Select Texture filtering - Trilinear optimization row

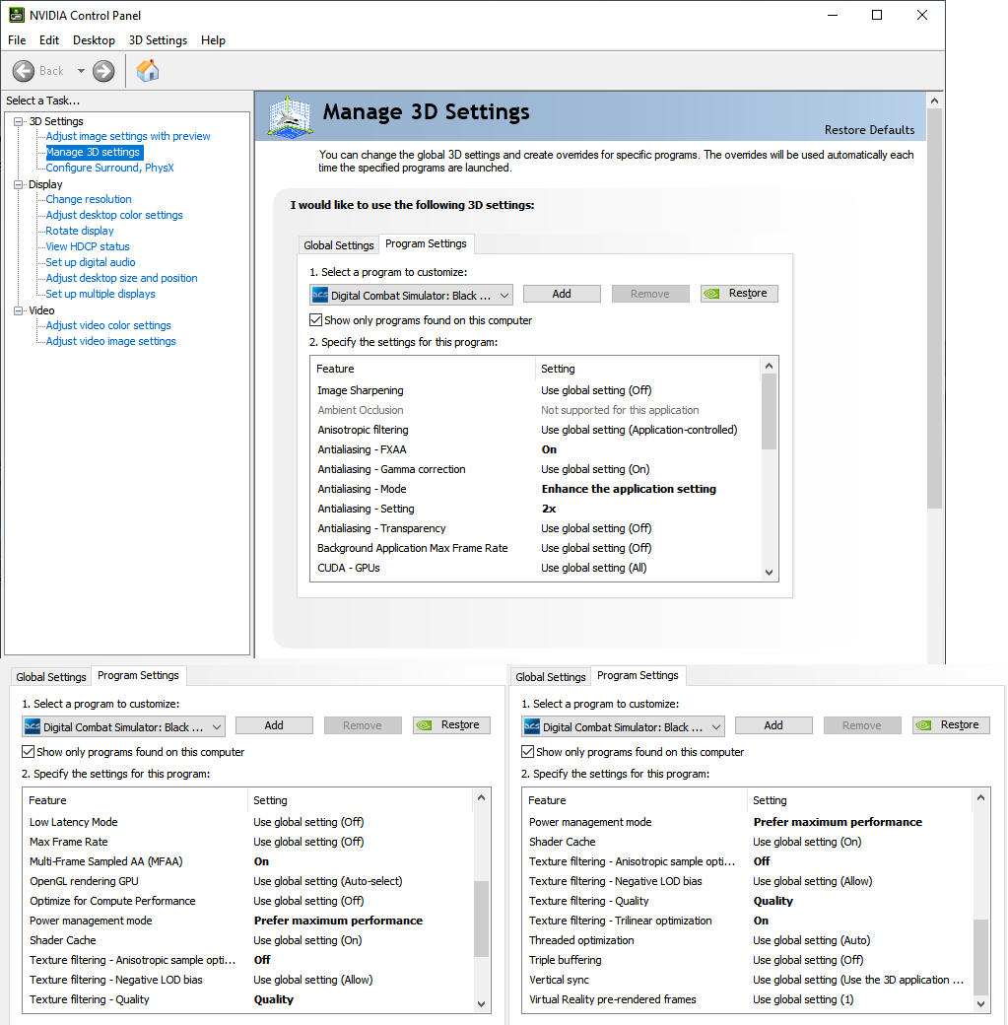(748, 921)
